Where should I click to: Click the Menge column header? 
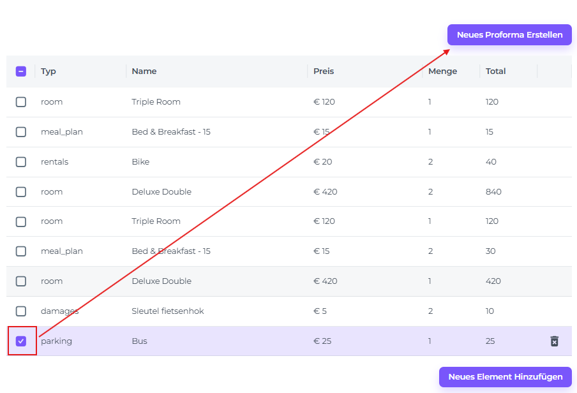(442, 71)
